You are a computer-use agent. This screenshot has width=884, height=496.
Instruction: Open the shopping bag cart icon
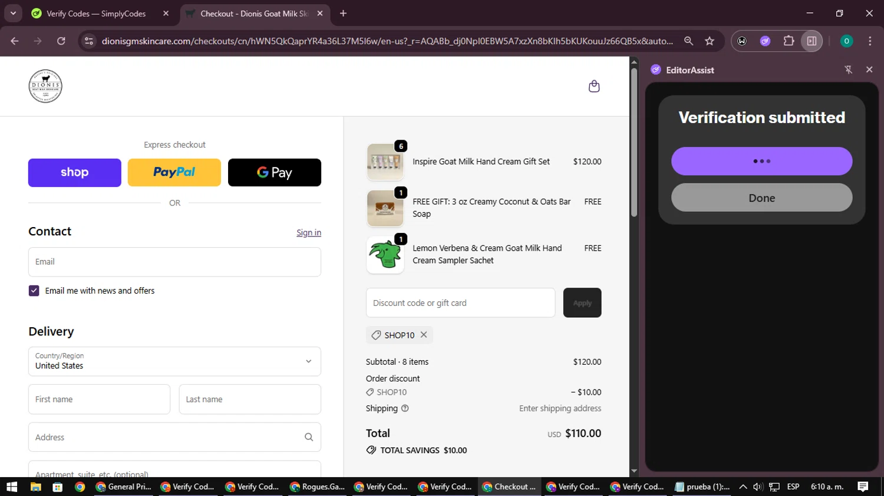pyautogui.click(x=594, y=86)
